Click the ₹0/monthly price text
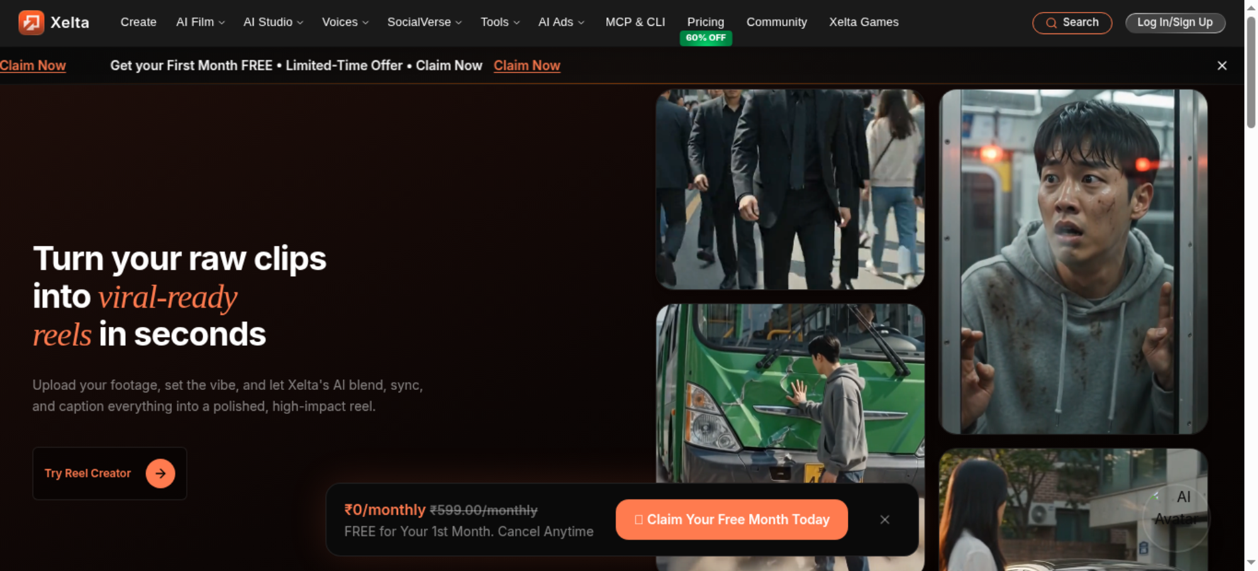This screenshot has width=1258, height=571. tap(385, 509)
